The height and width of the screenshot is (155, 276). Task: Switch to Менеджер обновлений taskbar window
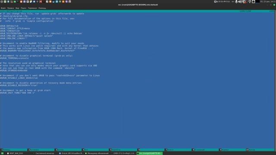(97, 153)
